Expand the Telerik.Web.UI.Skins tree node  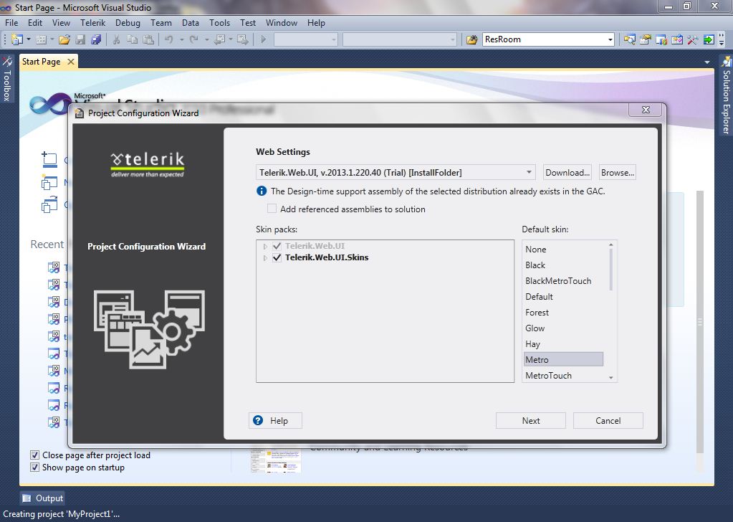pyautogui.click(x=265, y=257)
